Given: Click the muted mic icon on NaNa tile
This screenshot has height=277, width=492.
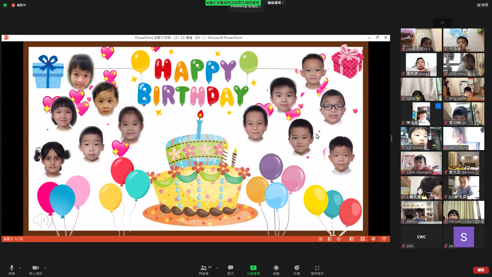Looking at the screenshot, I should (x=403, y=98).
